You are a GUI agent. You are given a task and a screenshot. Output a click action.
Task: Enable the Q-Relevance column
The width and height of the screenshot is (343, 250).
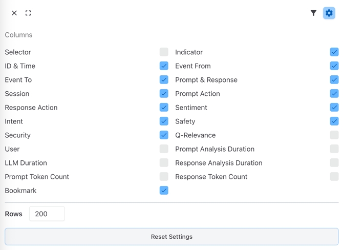click(x=334, y=135)
